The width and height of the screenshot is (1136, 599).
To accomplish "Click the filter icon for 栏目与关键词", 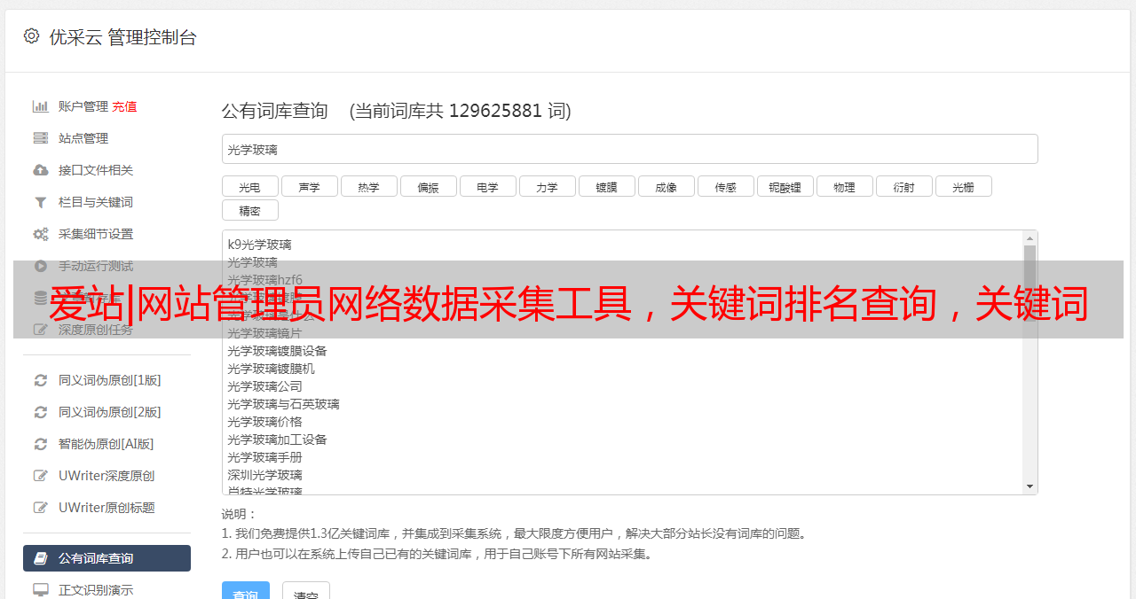I will point(41,202).
